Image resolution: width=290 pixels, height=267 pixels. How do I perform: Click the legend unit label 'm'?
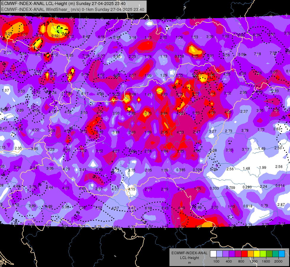coord(189,263)
